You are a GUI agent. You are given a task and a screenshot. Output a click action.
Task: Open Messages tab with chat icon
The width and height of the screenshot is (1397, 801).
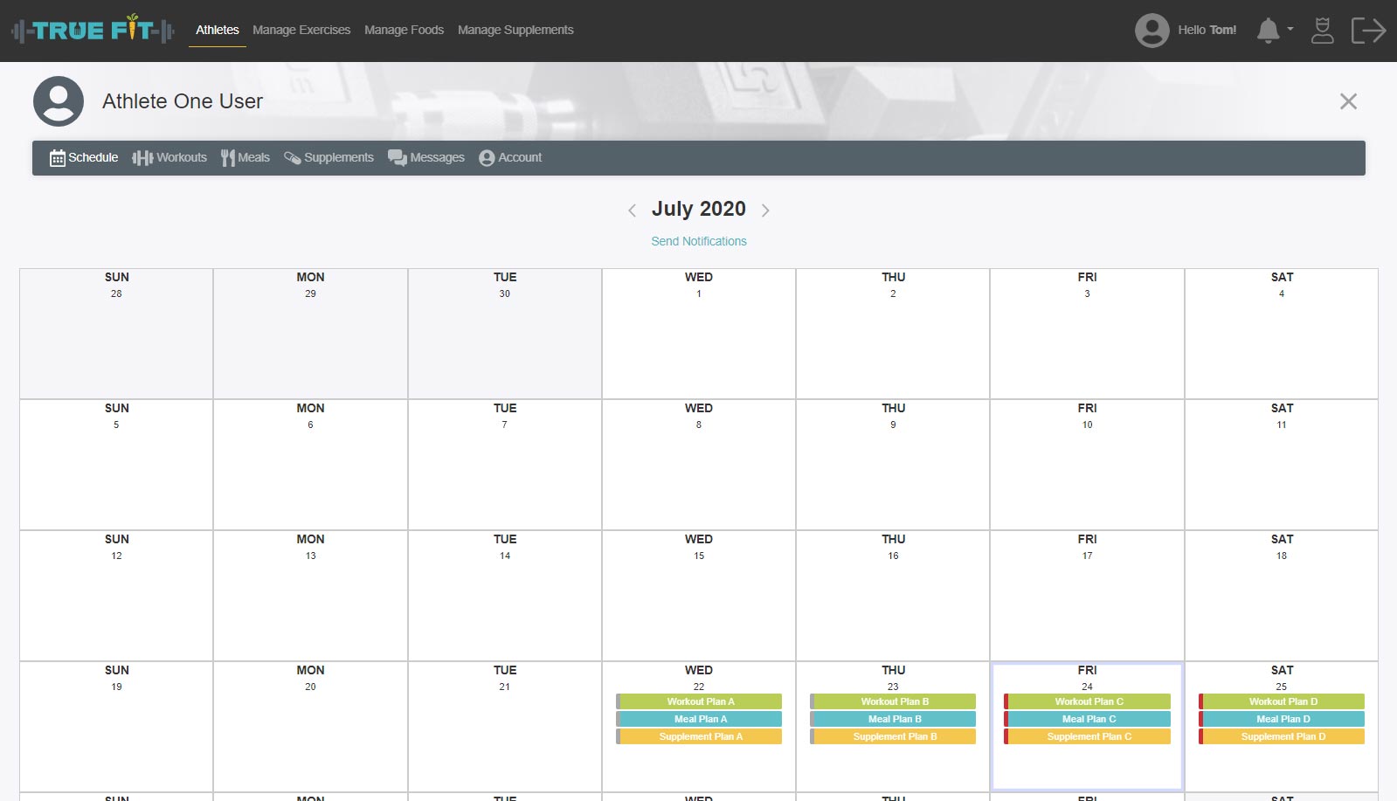coord(426,158)
